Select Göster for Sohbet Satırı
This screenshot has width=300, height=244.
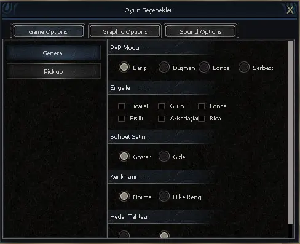(124, 156)
